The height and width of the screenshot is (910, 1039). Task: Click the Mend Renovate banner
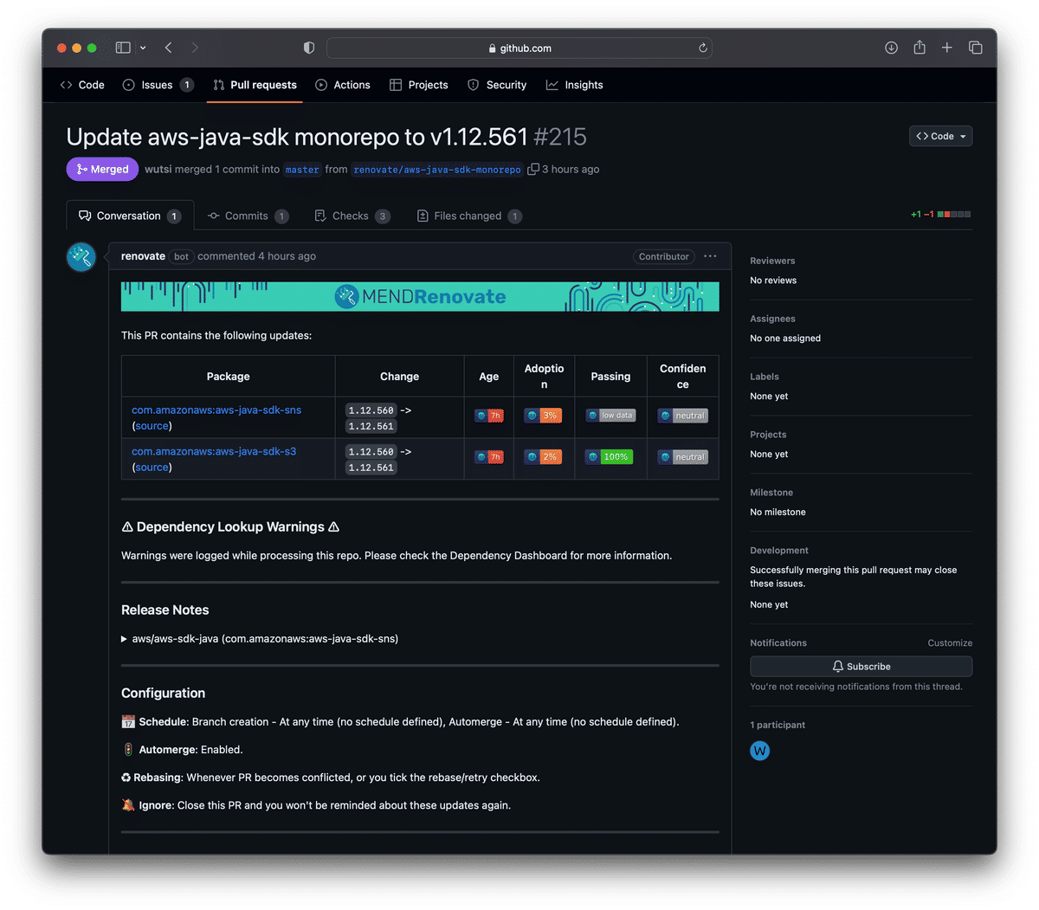(420, 296)
